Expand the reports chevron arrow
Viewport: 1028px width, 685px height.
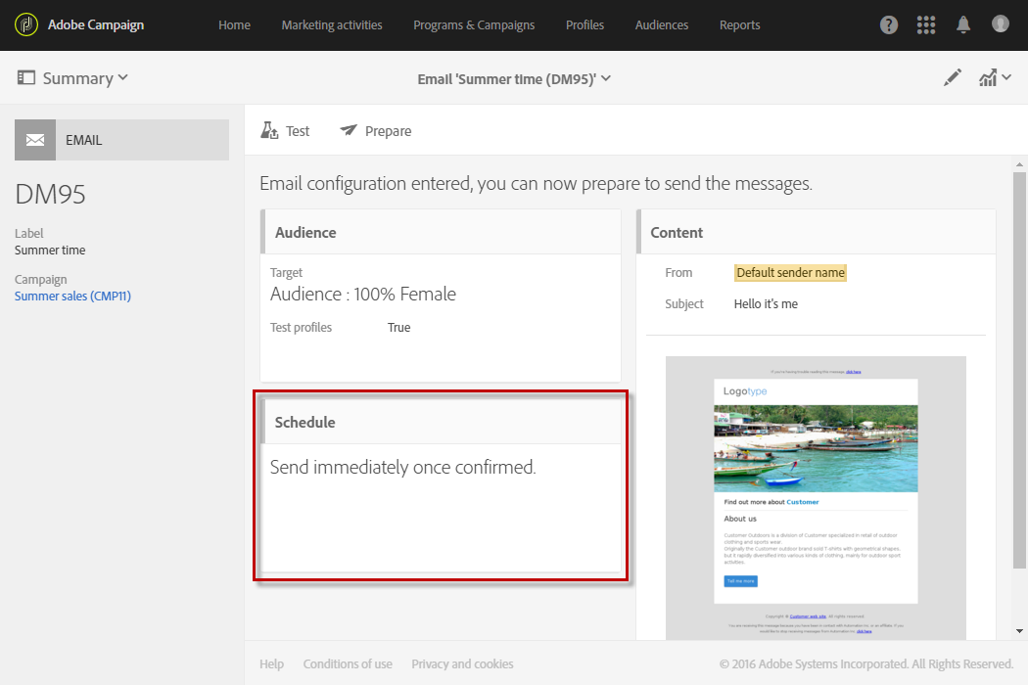[x=1006, y=78]
